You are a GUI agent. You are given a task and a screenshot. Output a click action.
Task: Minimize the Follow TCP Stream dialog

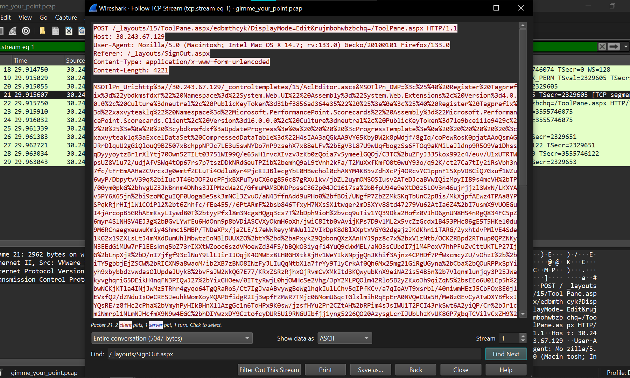click(472, 8)
